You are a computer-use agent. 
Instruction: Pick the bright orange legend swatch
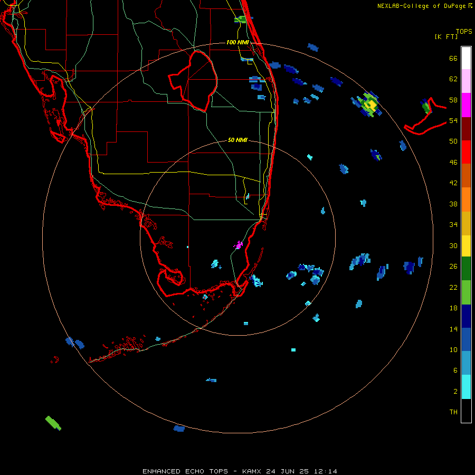coord(466,199)
